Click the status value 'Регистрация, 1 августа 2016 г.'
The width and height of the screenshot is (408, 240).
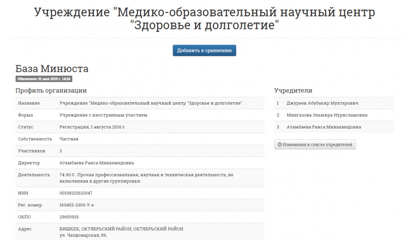coord(93,127)
